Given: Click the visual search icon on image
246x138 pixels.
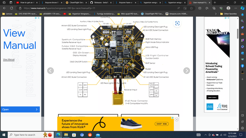Looking at the screenshot, I should [x=177, y=23].
